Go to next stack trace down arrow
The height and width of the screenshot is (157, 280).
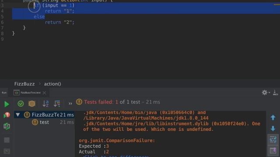[x=273, y=128]
